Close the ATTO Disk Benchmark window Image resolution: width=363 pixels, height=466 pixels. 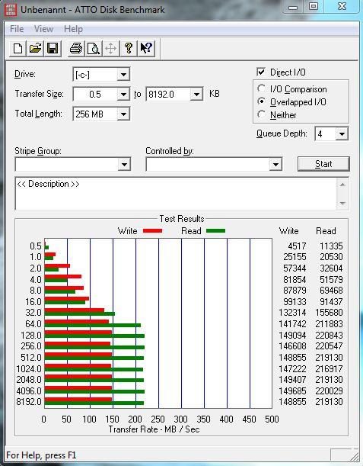[x=342, y=7]
